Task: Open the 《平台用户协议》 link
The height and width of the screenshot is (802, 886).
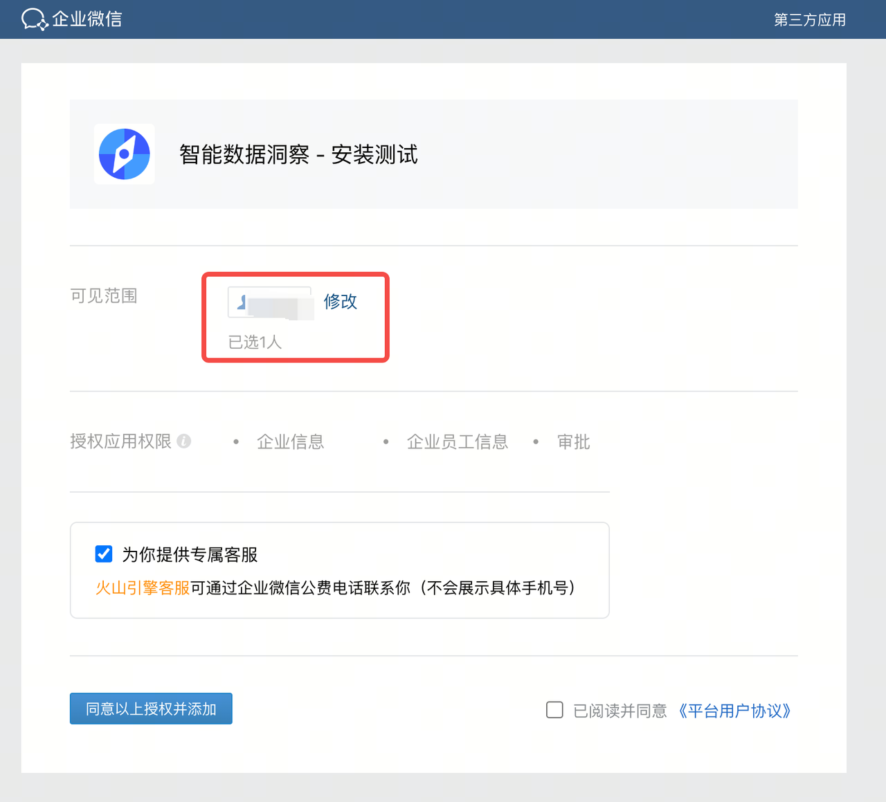Action: click(734, 711)
